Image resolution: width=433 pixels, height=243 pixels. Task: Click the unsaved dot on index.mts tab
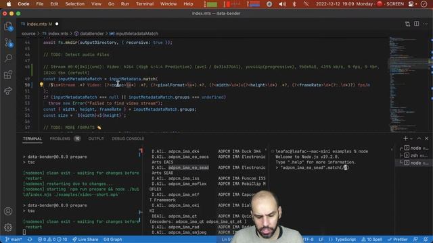pos(57,24)
